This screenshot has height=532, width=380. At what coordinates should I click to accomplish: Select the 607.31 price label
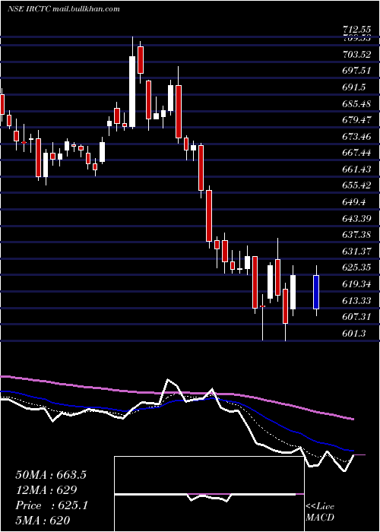point(356,317)
